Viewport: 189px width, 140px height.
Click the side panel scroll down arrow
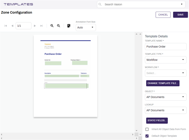[140, 134]
